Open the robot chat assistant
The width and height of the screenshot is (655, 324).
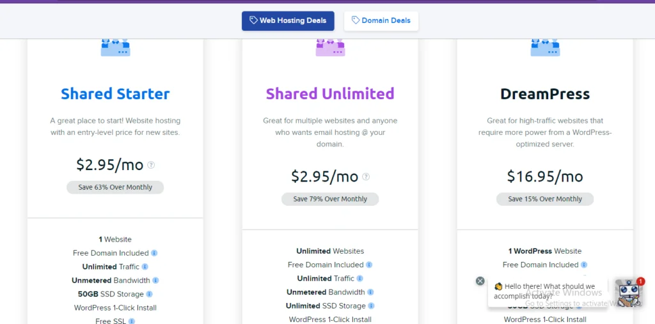coord(629,293)
